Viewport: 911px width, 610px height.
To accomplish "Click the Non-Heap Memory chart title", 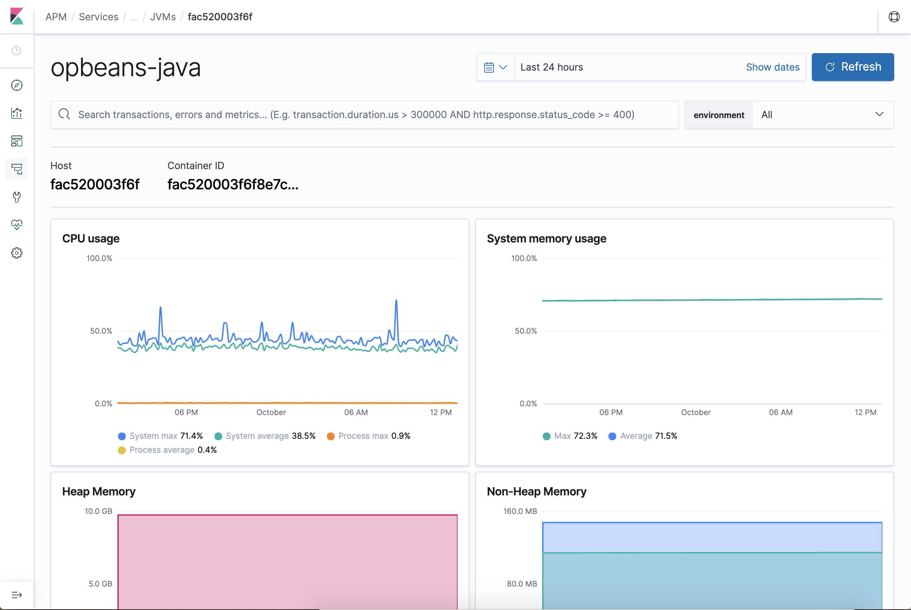I will tap(537, 491).
